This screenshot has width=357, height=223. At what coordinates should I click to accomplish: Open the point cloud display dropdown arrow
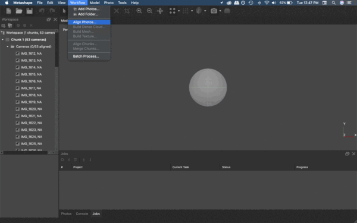point(178,11)
